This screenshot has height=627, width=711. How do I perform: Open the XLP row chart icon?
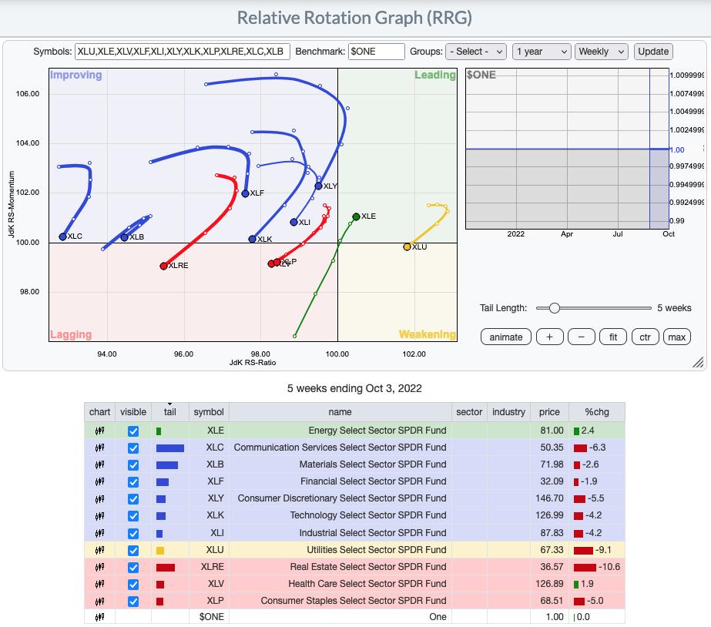point(100,601)
